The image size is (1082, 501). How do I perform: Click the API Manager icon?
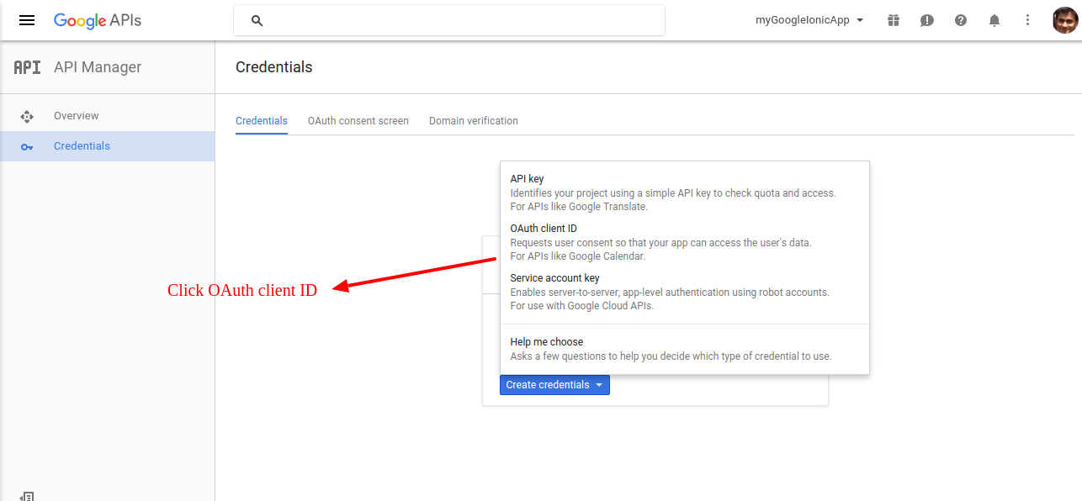tap(27, 67)
